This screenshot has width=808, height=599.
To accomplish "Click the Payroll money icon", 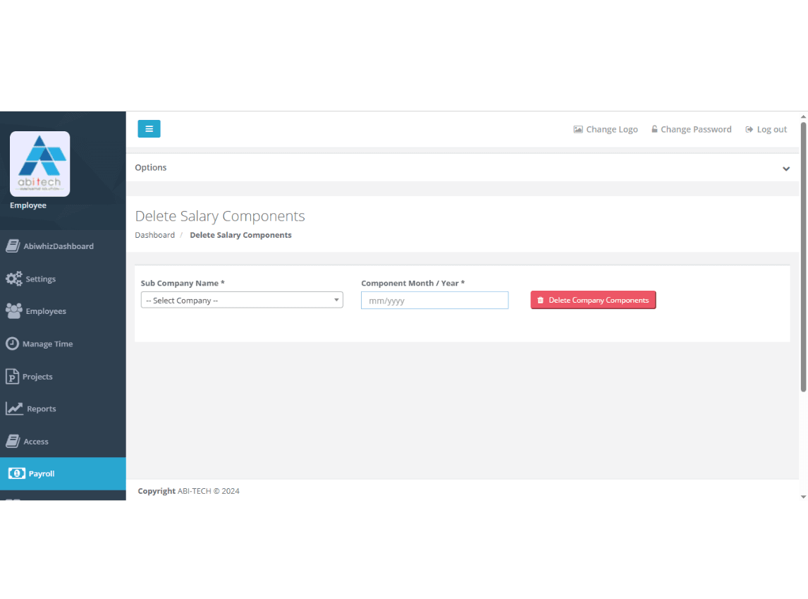I will click(x=16, y=473).
